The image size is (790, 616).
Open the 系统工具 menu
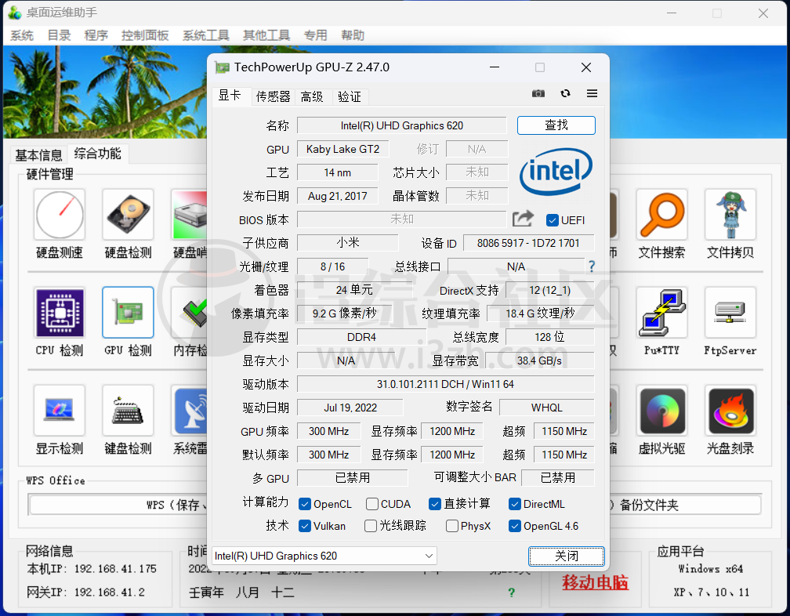click(x=205, y=35)
